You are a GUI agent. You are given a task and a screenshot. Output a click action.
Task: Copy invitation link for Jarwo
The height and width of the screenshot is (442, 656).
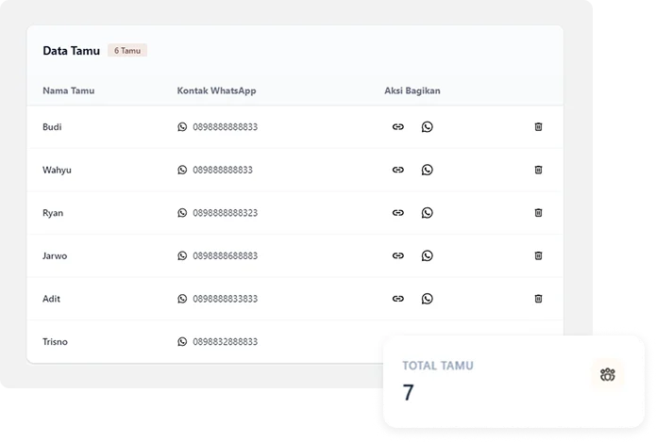[397, 255]
